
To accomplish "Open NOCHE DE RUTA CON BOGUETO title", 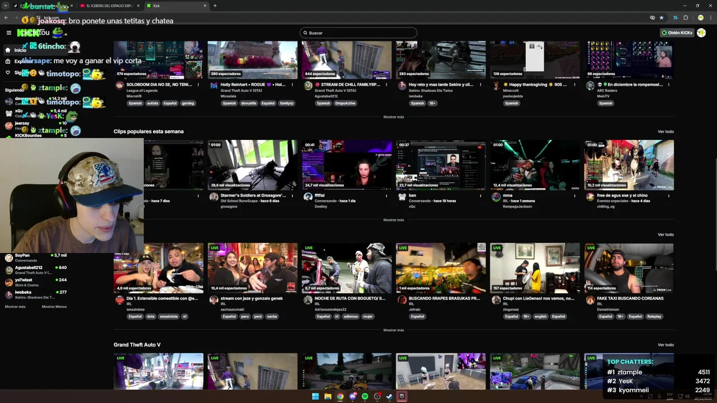I will click(x=350, y=298).
